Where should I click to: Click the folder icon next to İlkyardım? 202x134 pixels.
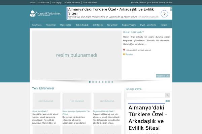coord(124,54)
